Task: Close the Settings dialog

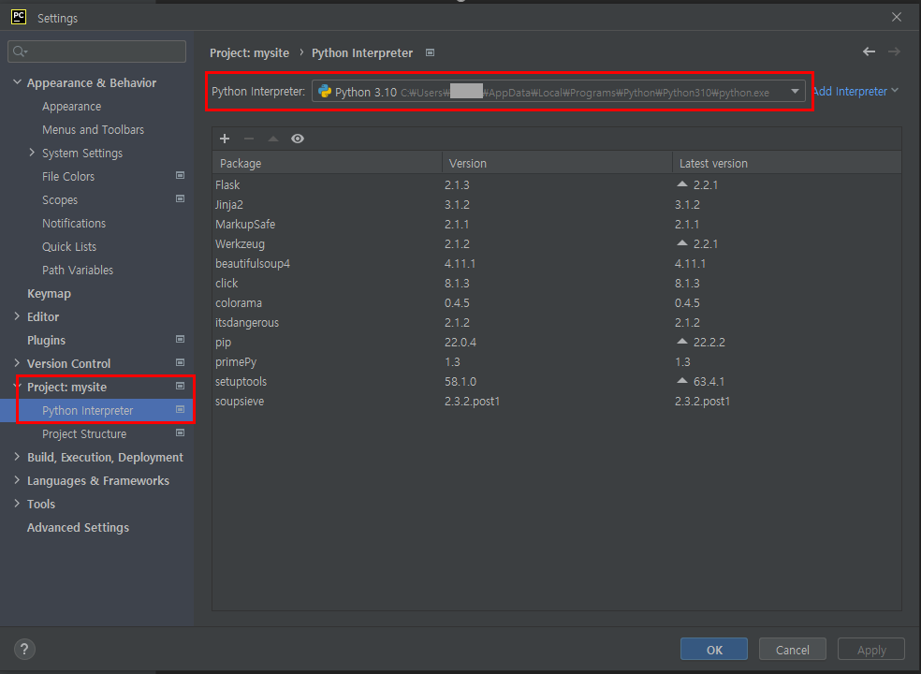Action: tap(897, 17)
